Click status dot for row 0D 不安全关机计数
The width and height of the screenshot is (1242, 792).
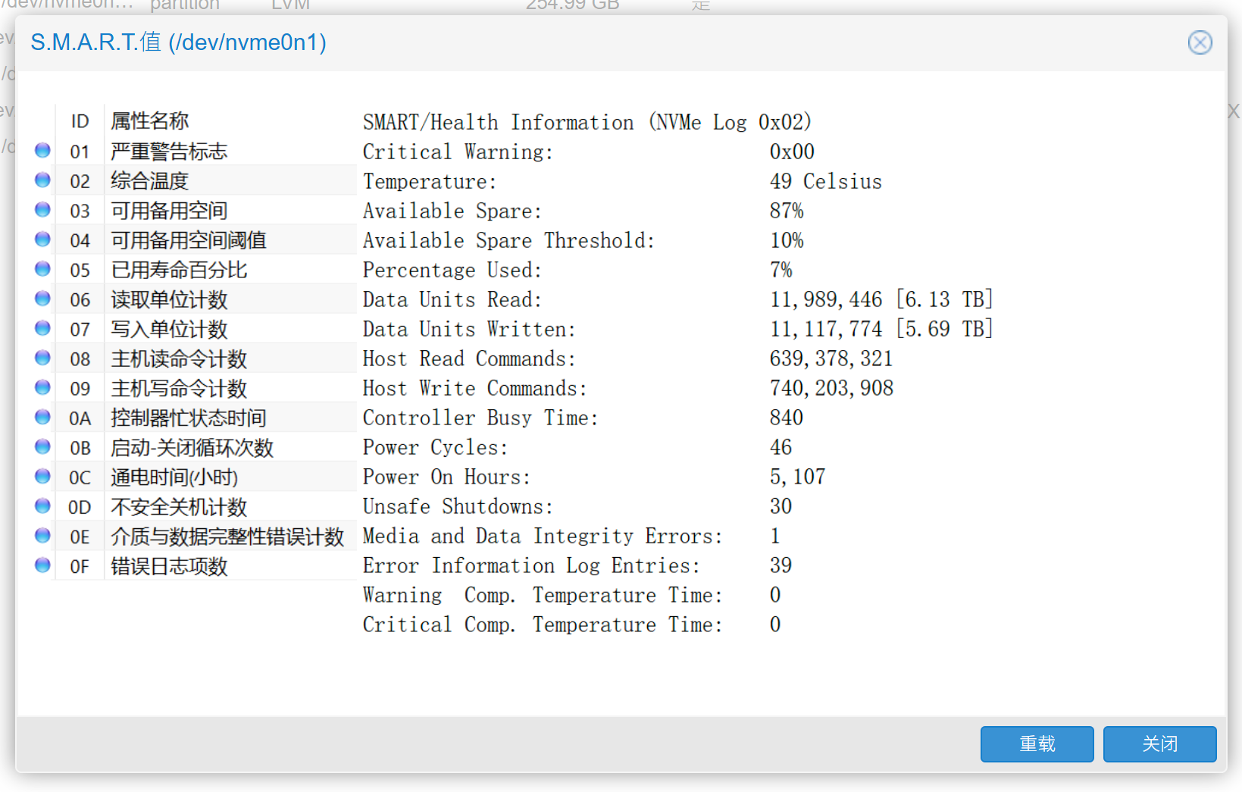(x=42, y=506)
